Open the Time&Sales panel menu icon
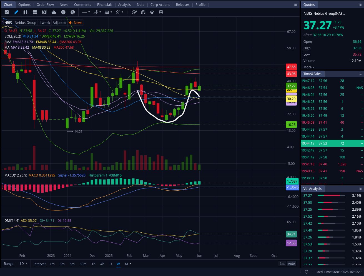 [x=360, y=74]
